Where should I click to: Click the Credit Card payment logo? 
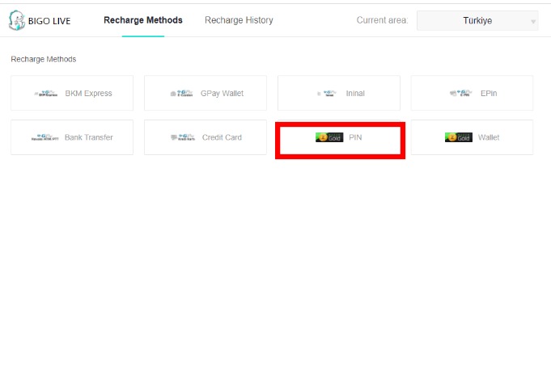tap(182, 138)
